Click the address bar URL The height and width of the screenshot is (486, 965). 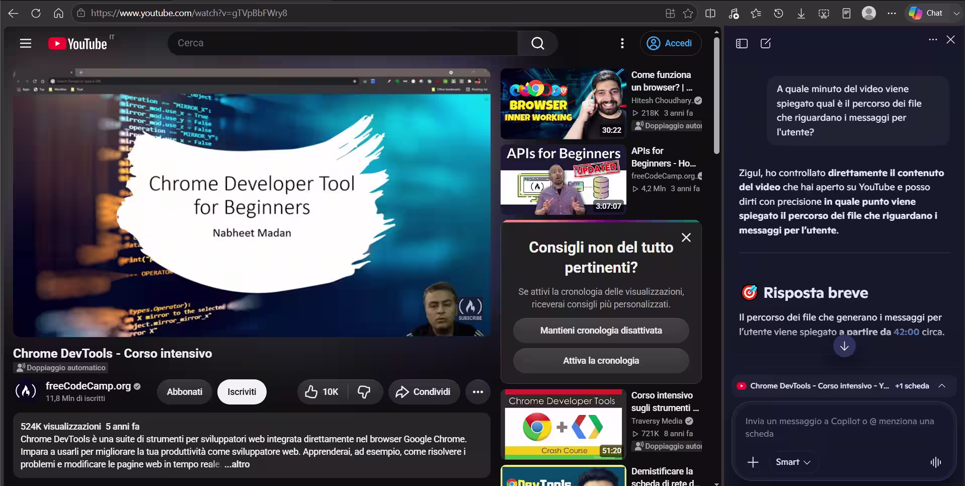coord(189,13)
